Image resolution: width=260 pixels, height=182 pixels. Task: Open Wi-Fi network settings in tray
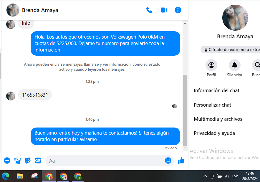(227, 176)
